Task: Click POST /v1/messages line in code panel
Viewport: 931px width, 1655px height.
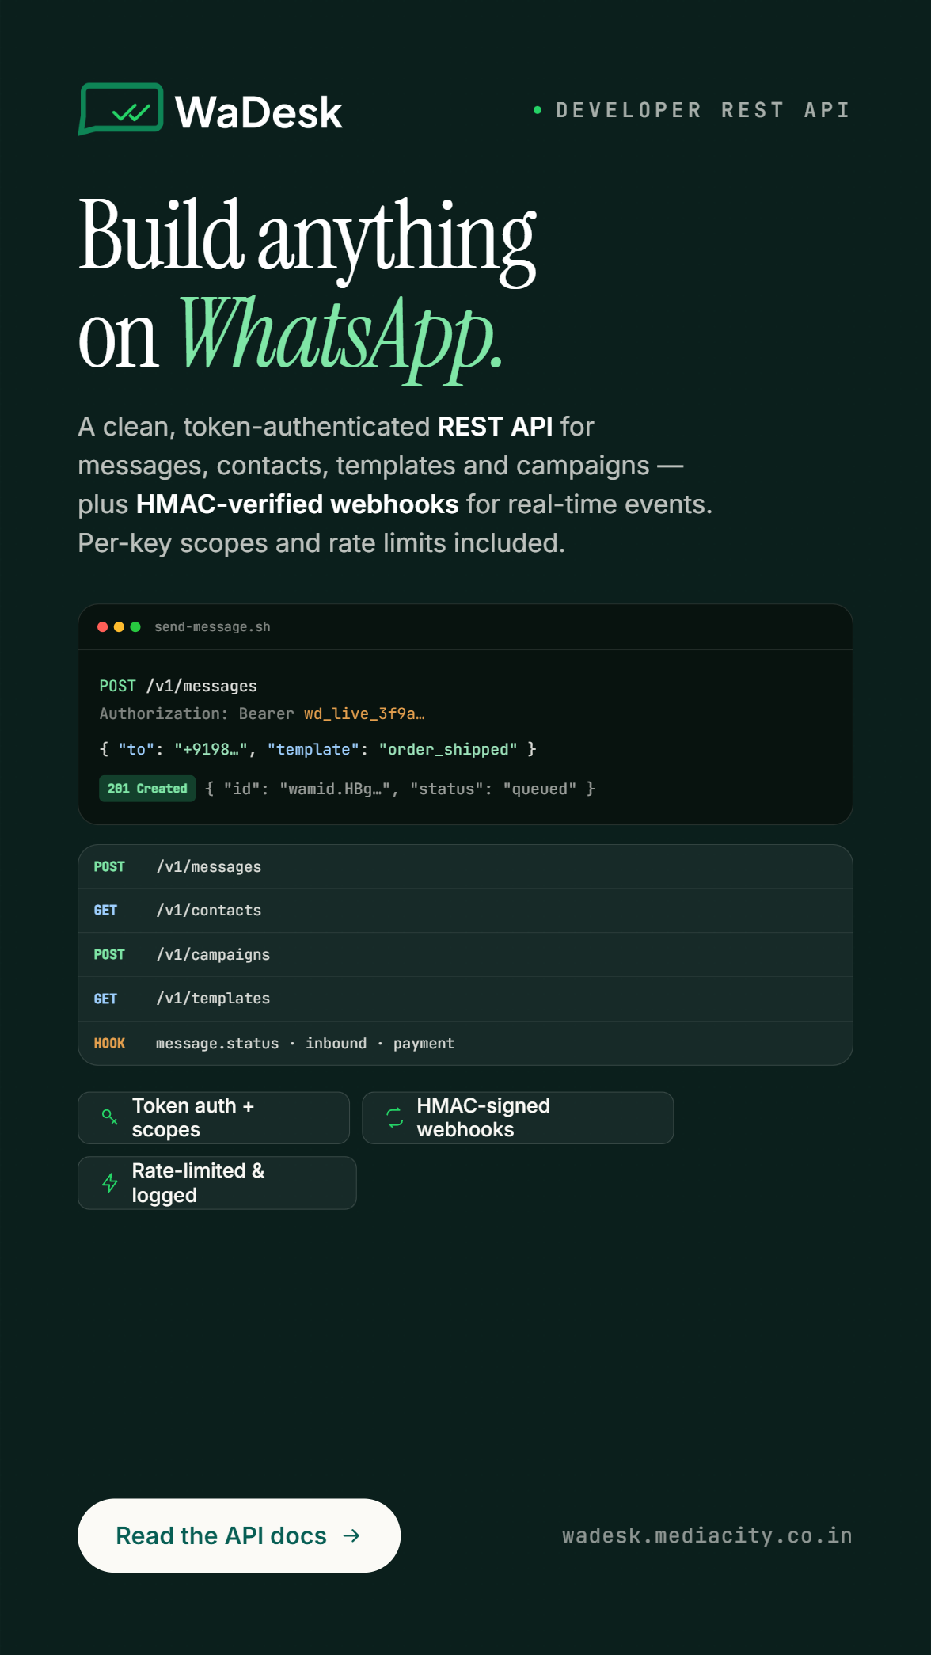Action: 178,686
